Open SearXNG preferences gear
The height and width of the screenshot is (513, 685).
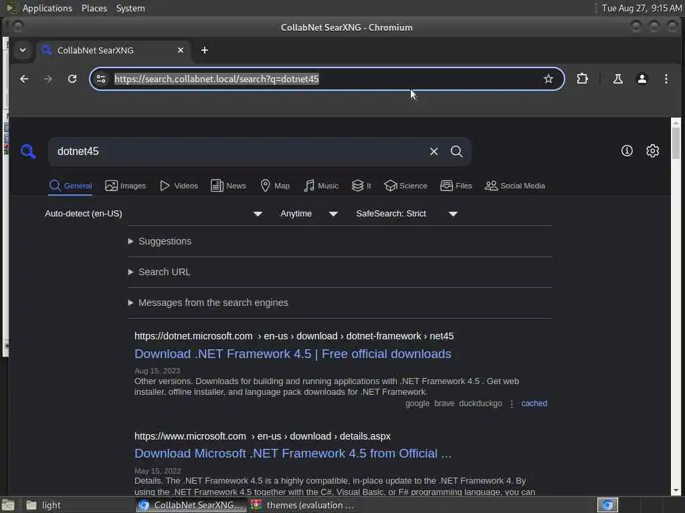[x=653, y=151]
